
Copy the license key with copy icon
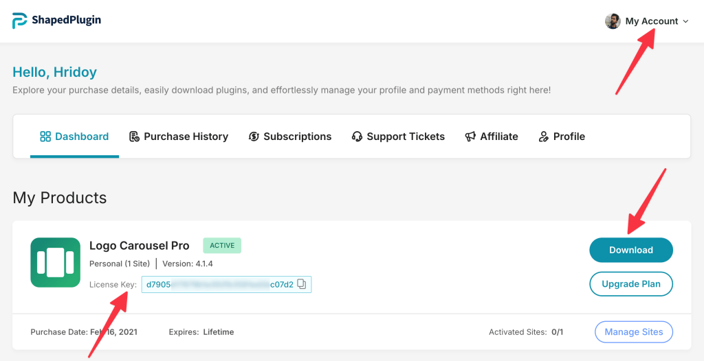tap(302, 284)
